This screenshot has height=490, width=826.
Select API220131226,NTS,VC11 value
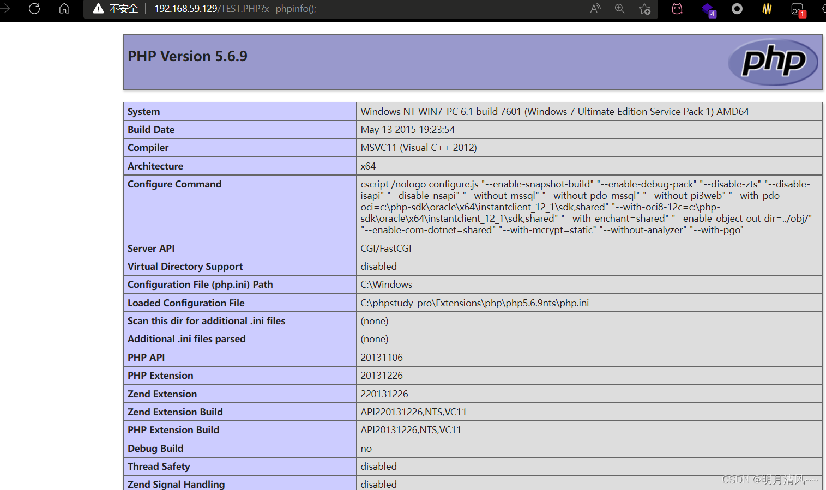413,412
